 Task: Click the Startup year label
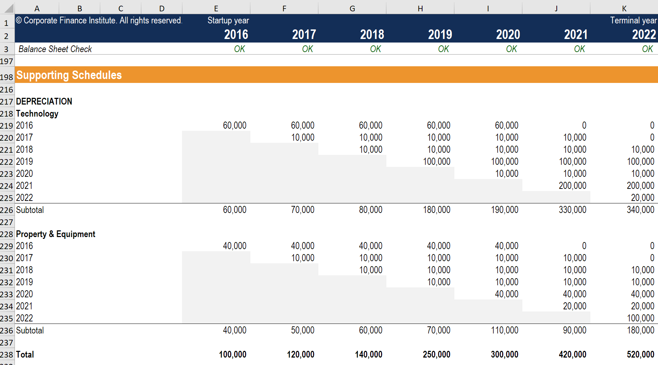pyautogui.click(x=228, y=21)
